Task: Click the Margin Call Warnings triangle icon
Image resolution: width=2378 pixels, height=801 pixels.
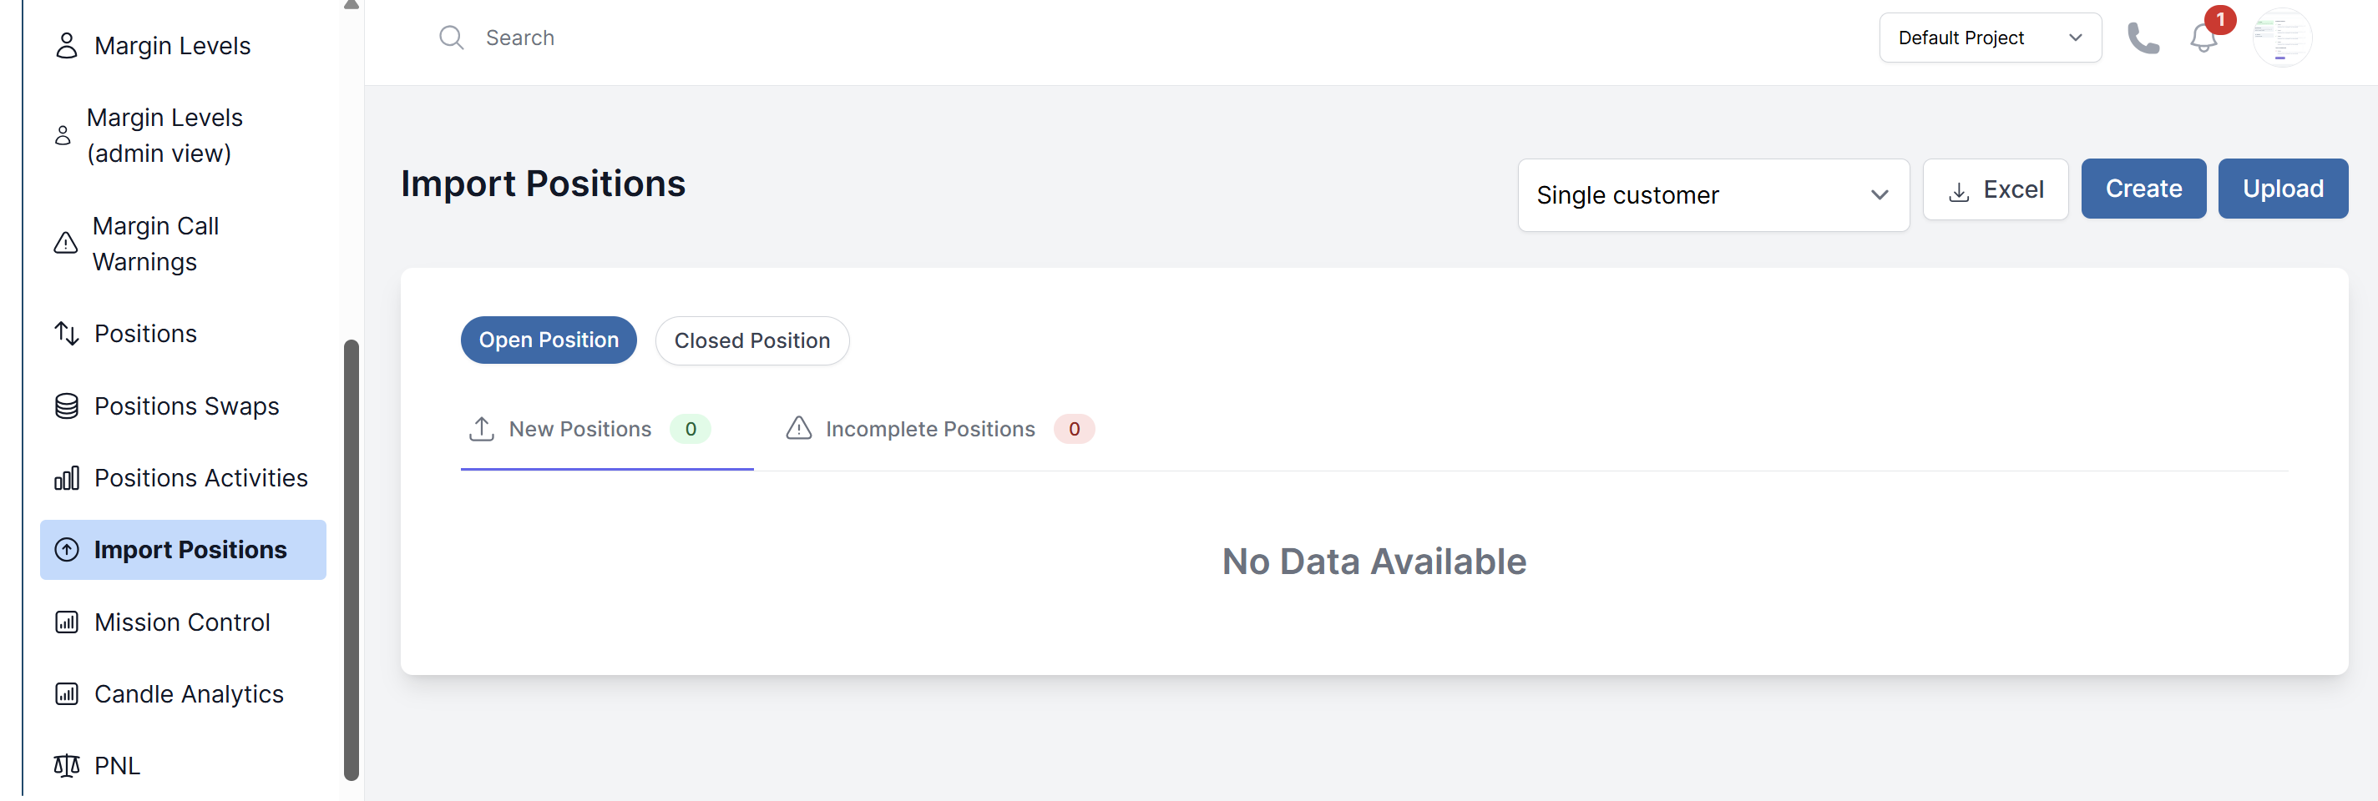Action: point(65,243)
